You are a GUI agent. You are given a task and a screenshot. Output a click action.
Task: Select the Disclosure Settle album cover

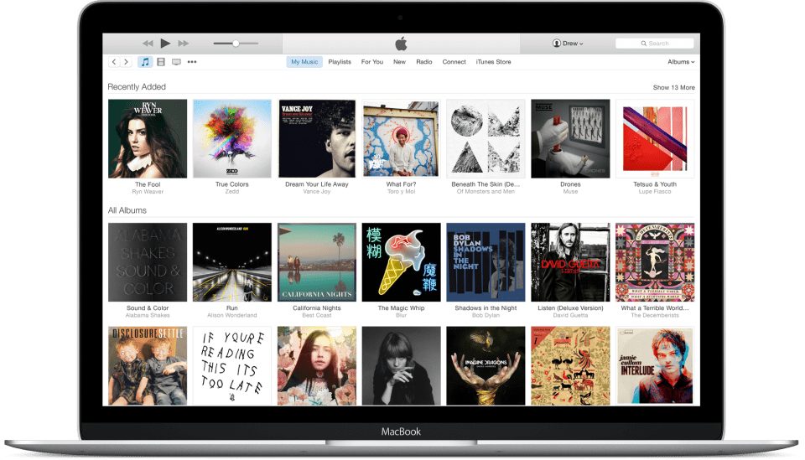[x=148, y=366]
